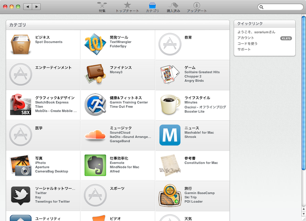Screen dimensions: 306x221
Task: Click the Shrook app name
Action: (190, 137)
